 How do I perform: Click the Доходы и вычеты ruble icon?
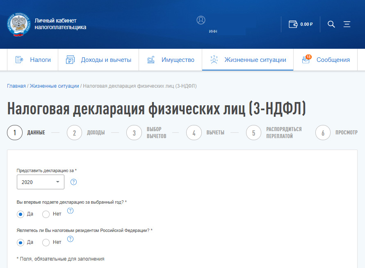tap(70, 60)
